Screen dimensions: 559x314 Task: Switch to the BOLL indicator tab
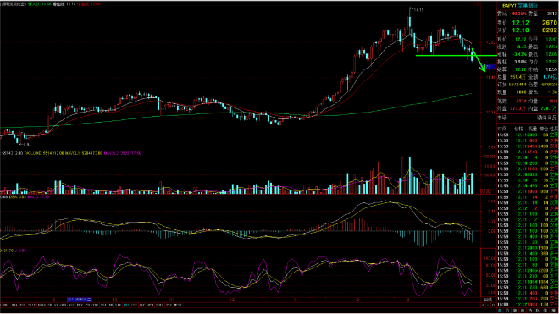coord(160,305)
